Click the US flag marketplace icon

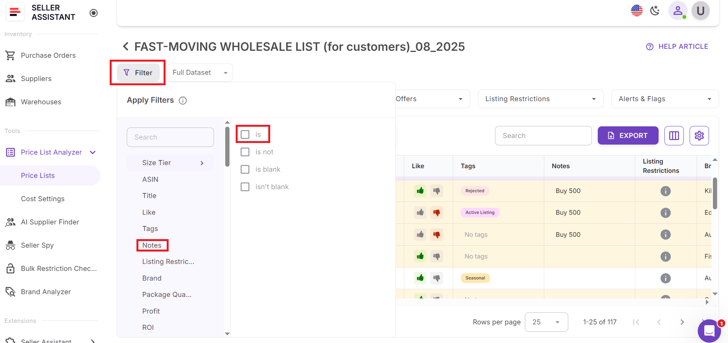(637, 10)
